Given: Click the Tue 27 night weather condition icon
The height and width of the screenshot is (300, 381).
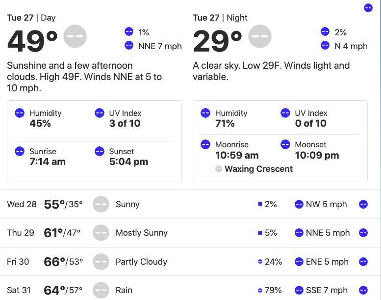Looking at the screenshot, I should [x=260, y=36].
